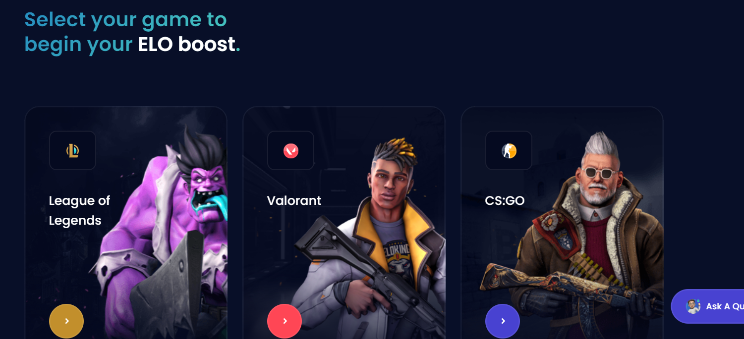Click the avatar in the chat widget
This screenshot has height=339, width=744.
693,306
